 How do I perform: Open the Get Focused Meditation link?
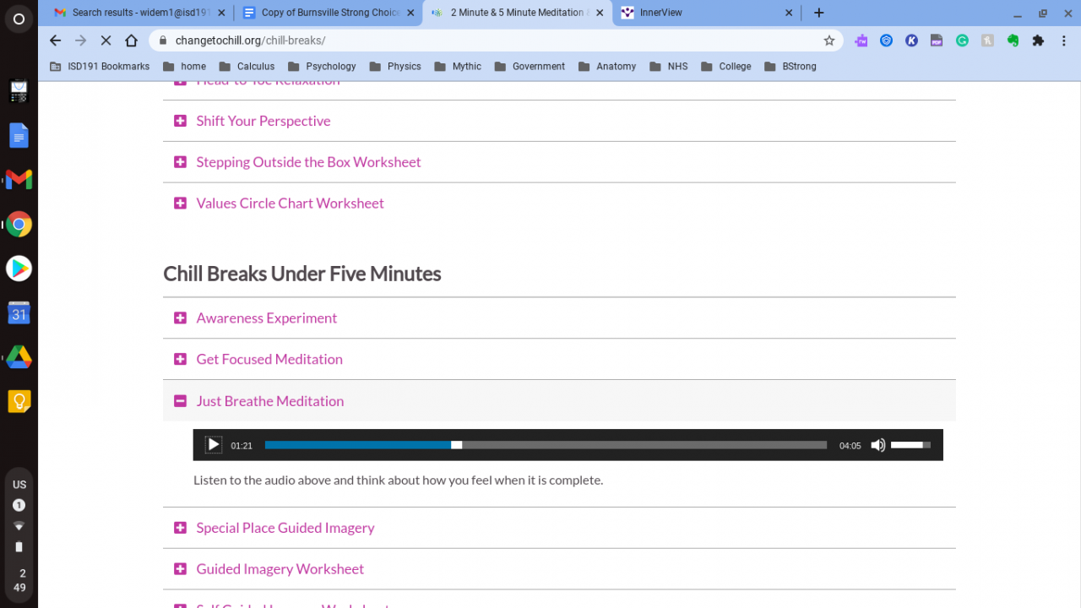(x=269, y=360)
